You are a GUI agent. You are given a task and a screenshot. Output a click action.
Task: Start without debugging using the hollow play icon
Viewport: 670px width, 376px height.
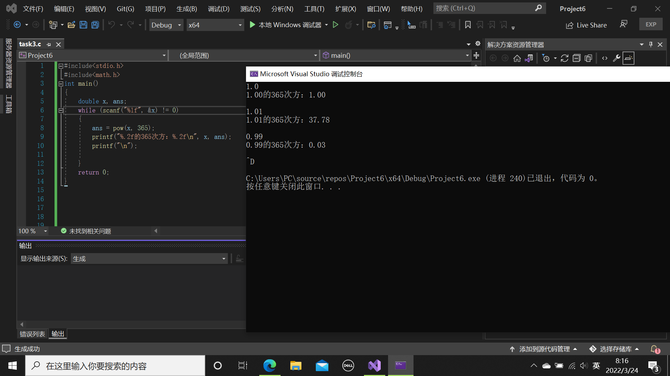[x=335, y=25]
